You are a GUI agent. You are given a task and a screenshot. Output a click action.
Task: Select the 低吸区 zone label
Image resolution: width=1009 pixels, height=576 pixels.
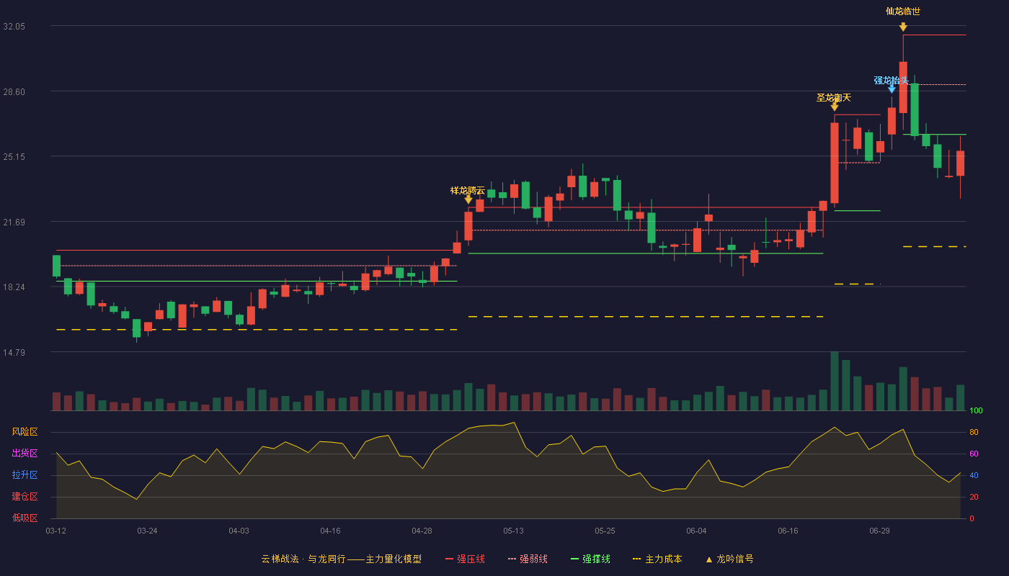(x=25, y=518)
